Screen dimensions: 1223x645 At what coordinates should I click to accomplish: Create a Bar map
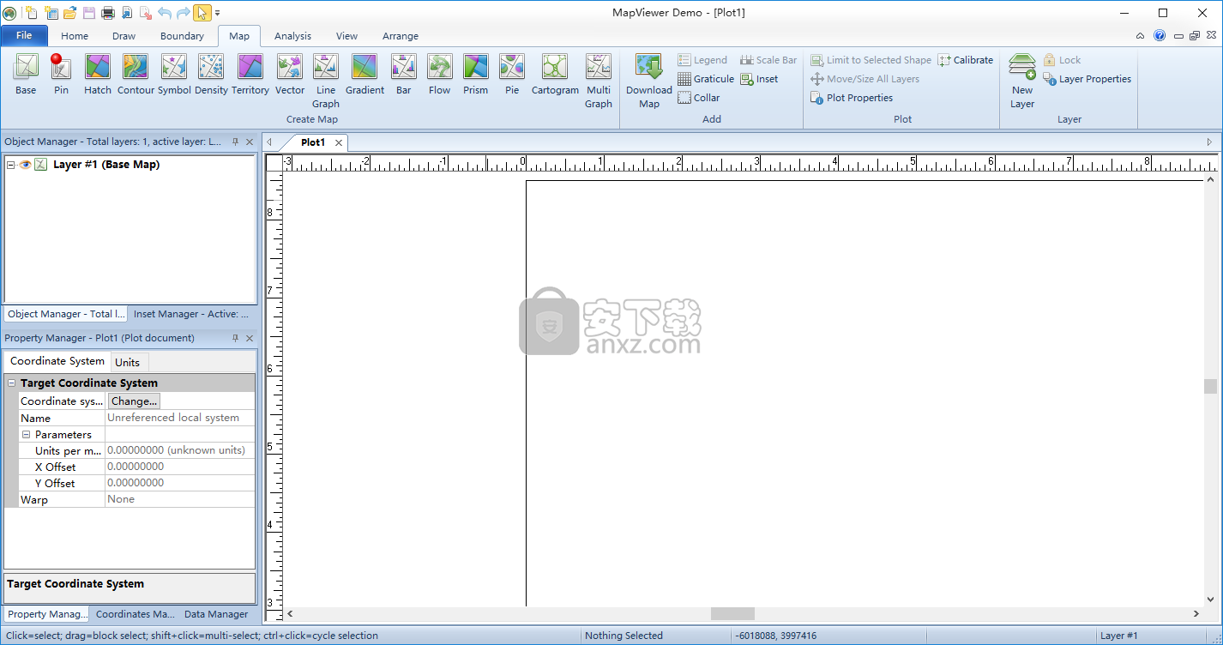tap(404, 75)
